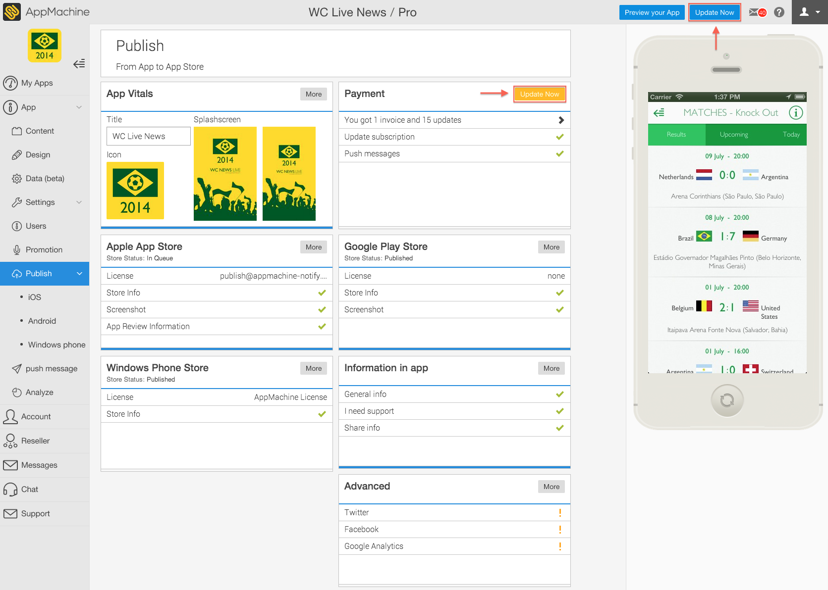The width and height of the screenshot is (828, 590).
Task: Click the Facebook row in Advanced
Action: pos(454,530)
